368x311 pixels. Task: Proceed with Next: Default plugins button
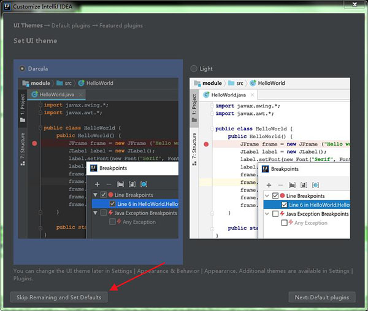tap(322, 297)
